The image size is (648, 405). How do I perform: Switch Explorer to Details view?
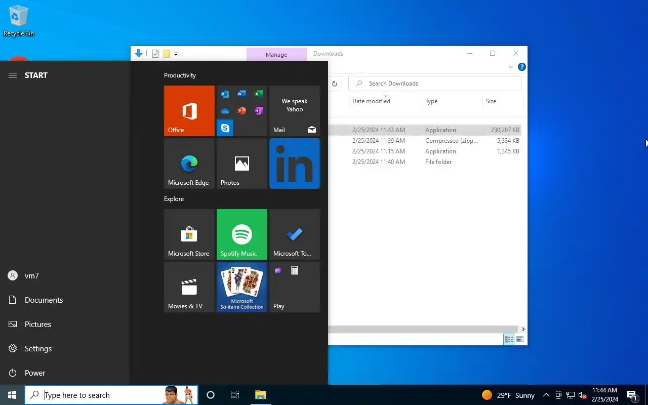coord(509,339)
